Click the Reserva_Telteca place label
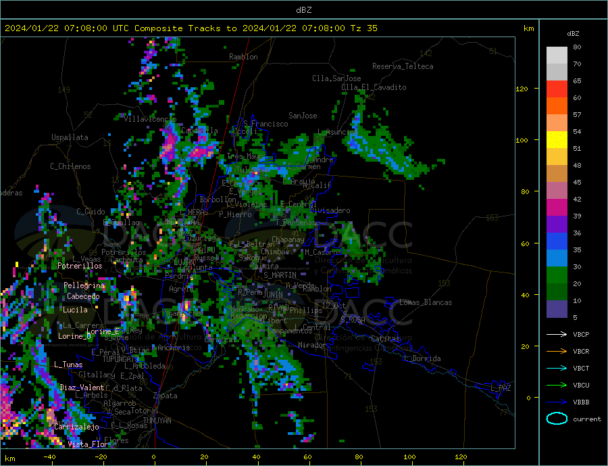Screen dimensions: 608x466 pyautogui.click(x=403, y=66)
